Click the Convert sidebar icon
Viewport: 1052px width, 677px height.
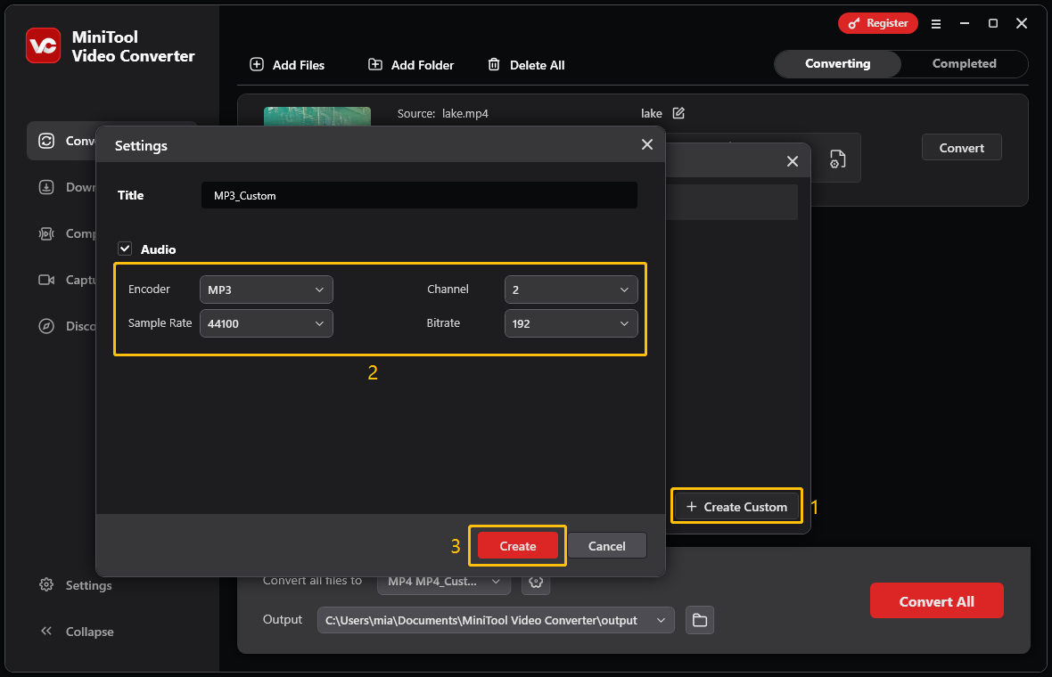(x=46, y=141)
